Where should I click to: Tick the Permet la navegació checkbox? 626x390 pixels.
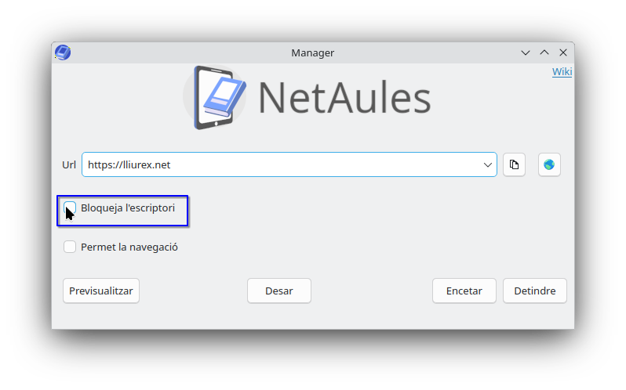pos(71,247)
